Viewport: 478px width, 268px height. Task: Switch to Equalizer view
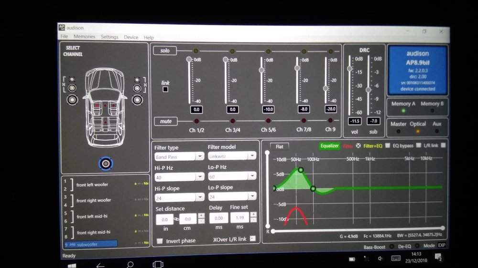pos(329,146)
